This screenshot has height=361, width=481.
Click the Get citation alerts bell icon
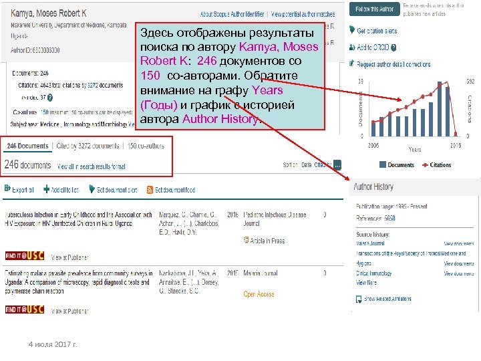[x=352, y=30]
